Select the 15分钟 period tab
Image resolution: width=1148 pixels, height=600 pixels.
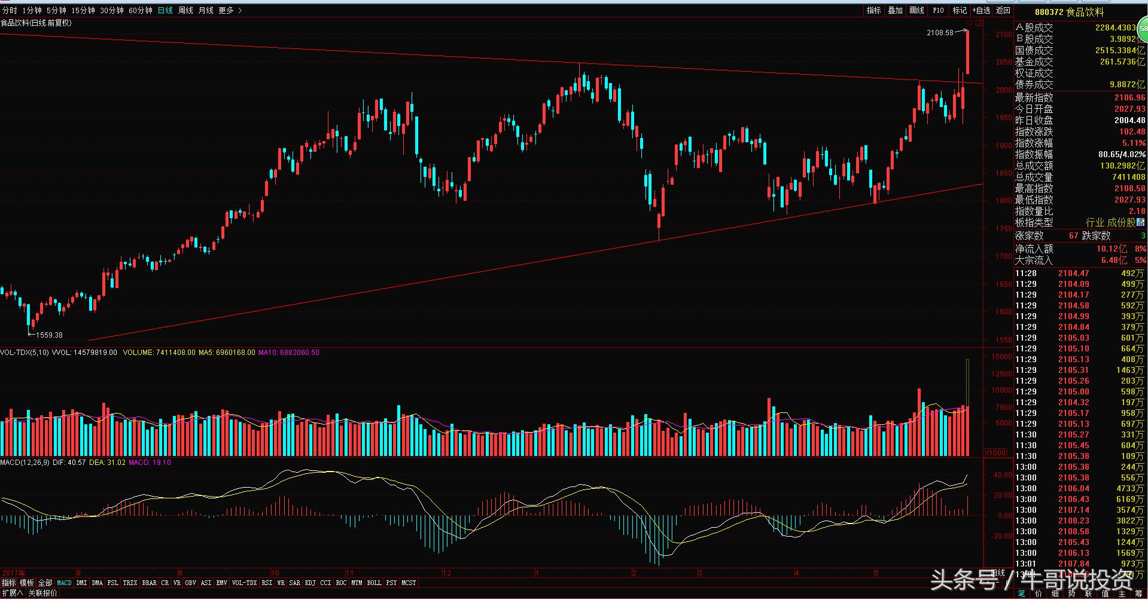click(x=83, y=10)
